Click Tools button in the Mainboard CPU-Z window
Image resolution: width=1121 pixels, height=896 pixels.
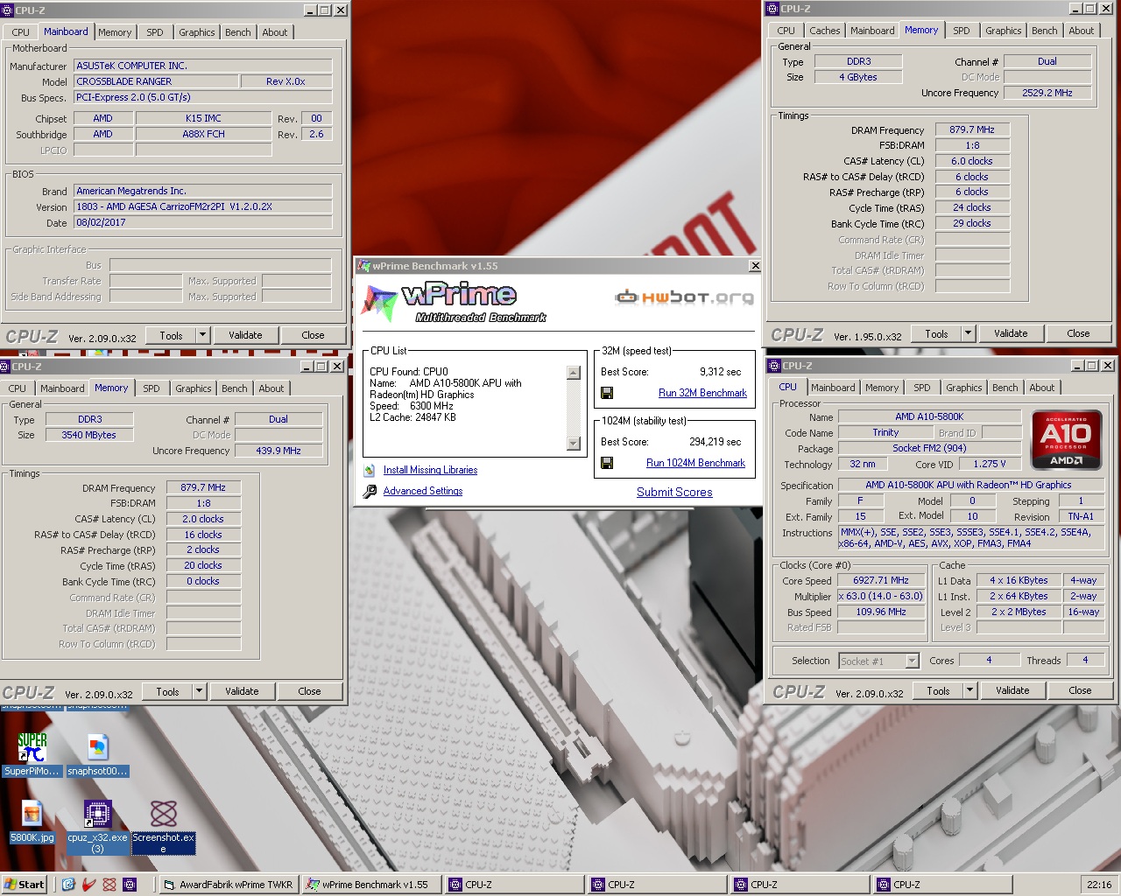click(171, 335)
